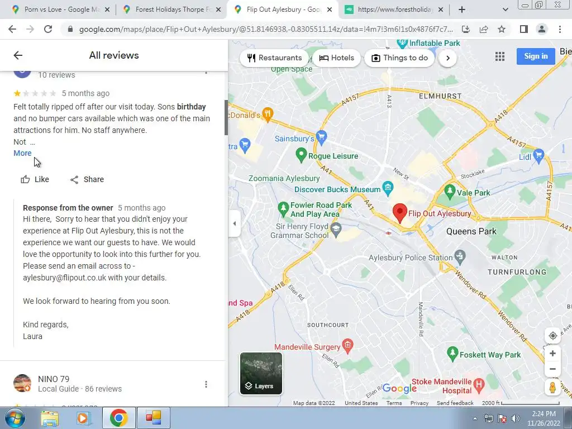Toggle Chrome side panel icon
This screenshot has width=572, height=429.
[524, 29]
